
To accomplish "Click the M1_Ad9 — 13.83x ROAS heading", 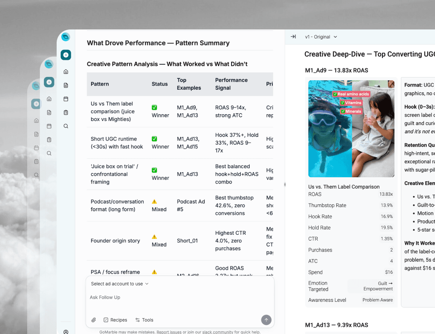I will 337,70.
